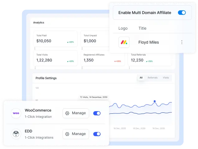Click the gear icon in WooCommerce Manage

(67, 113)
